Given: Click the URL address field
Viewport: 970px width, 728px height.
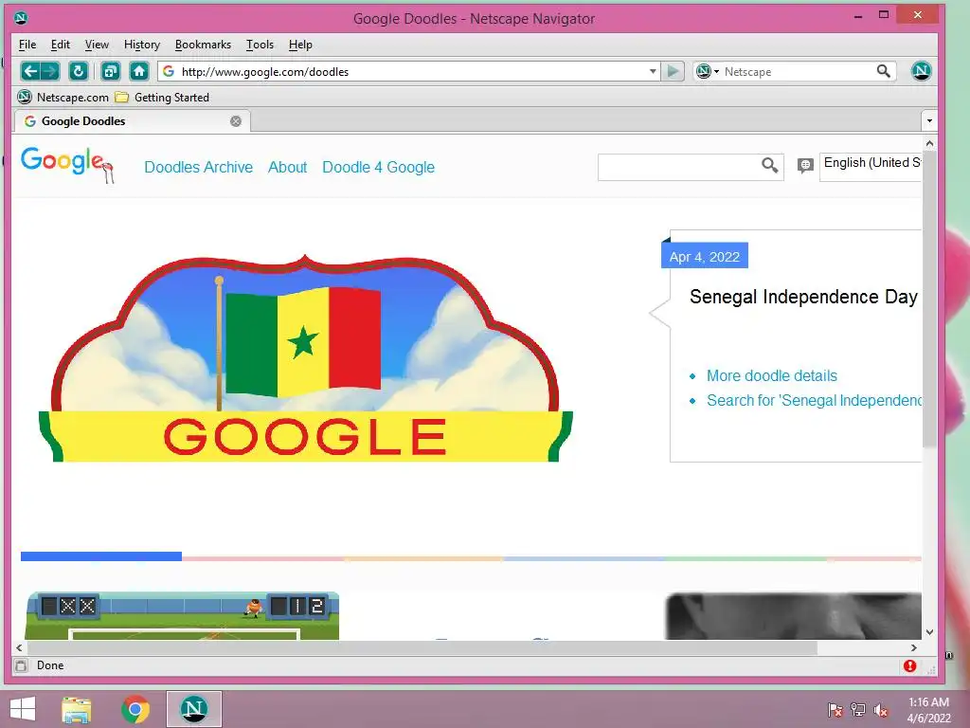Looking at the screenshot, I should (411, 71).
